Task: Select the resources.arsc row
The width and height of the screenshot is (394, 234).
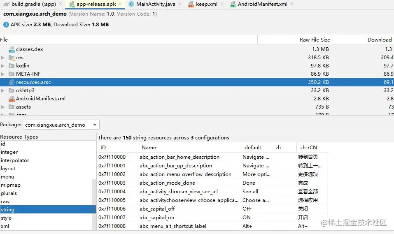Action: coord(197,82)
